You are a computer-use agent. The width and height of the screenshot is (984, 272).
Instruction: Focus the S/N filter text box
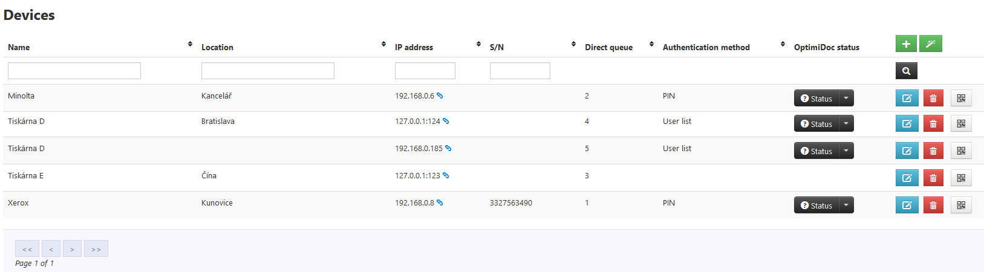pyautogui.click(x=520, y=71)
